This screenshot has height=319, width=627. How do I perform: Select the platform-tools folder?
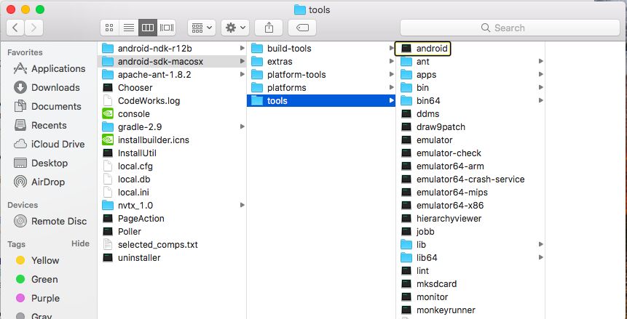pyautogui.click(x=288, y=75)
